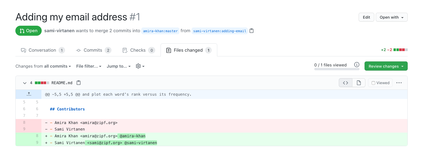The image size is (421, 150).
Task: Open the Review changes dropdown
Action: coord(386,66)
